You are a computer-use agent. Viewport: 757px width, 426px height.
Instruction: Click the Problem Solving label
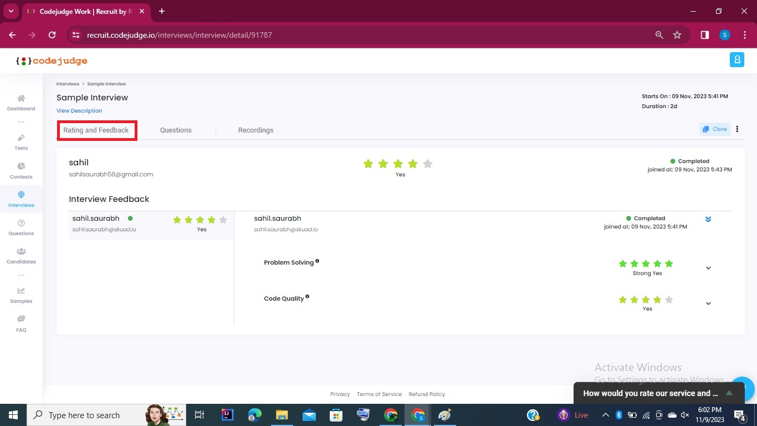(x=289, y=263)
